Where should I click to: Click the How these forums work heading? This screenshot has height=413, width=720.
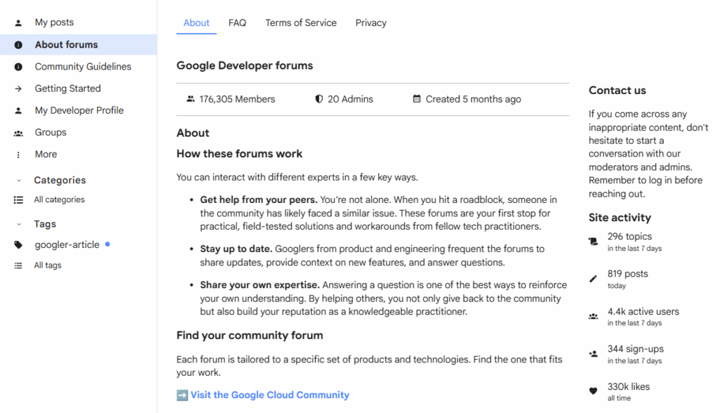coord(239,154)
